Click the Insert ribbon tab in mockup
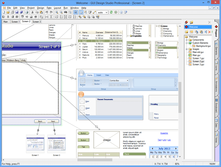This screenshot has height=167, width=221. pyautogui.click(x=99, y=75)
